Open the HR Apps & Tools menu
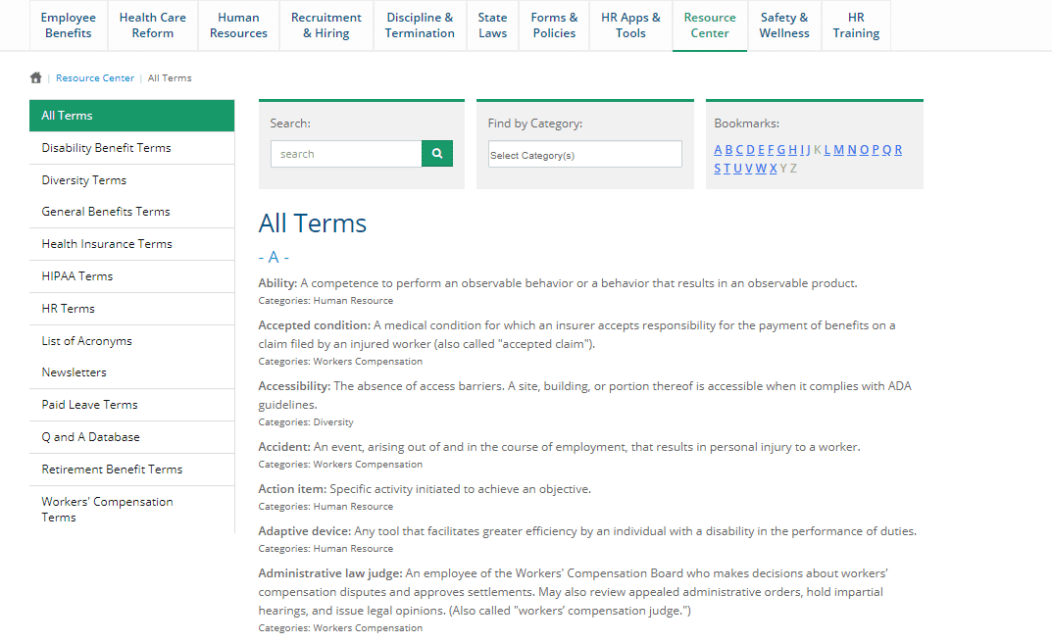Image resolution: width=1052 pixels, height=643 pixels. 630,25
